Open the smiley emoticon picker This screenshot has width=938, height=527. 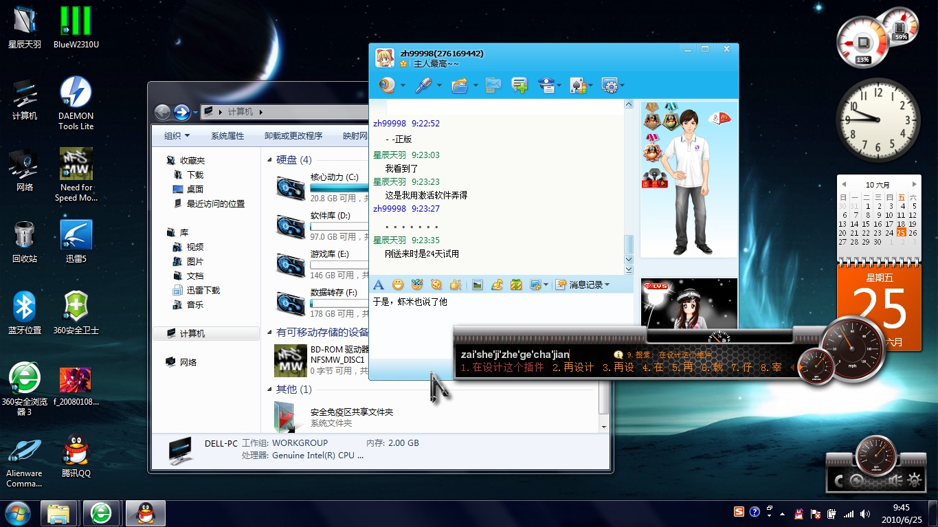397,284
